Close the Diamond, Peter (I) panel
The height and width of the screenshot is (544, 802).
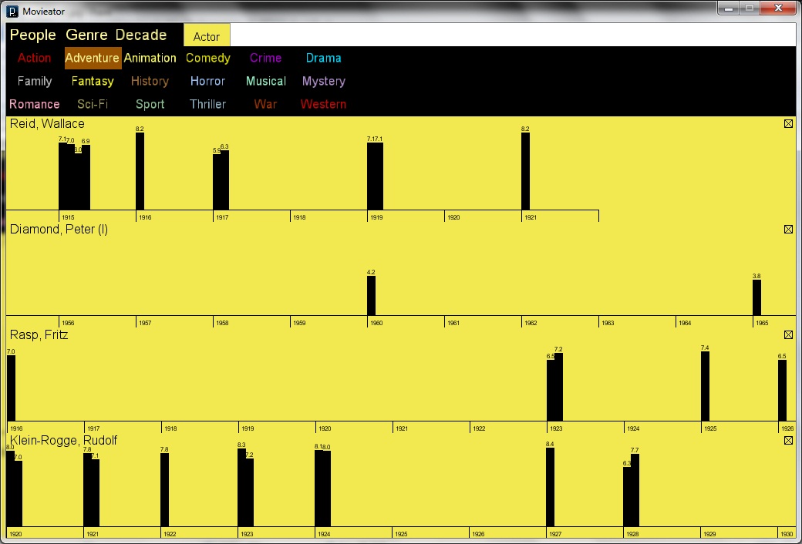[x=788, y=230]
